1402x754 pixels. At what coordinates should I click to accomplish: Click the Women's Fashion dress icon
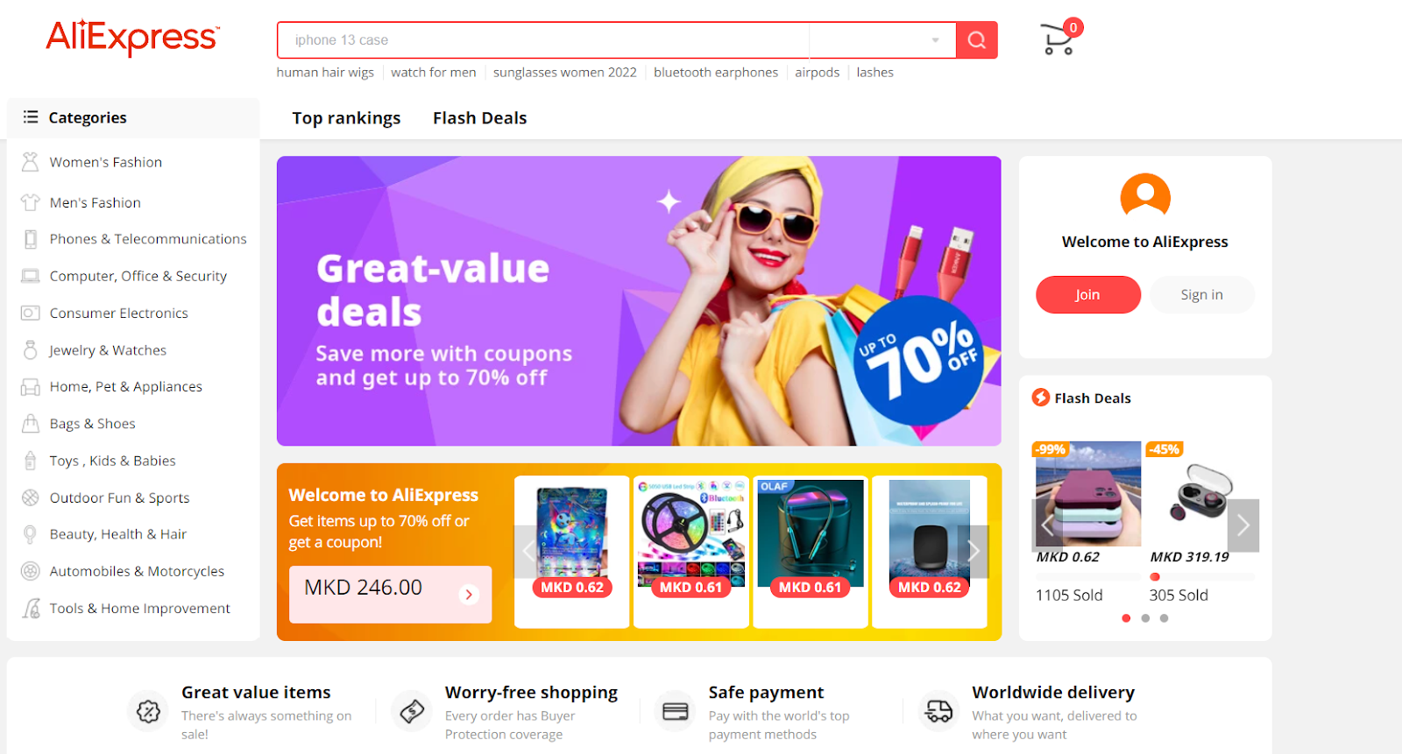point(31,162)
